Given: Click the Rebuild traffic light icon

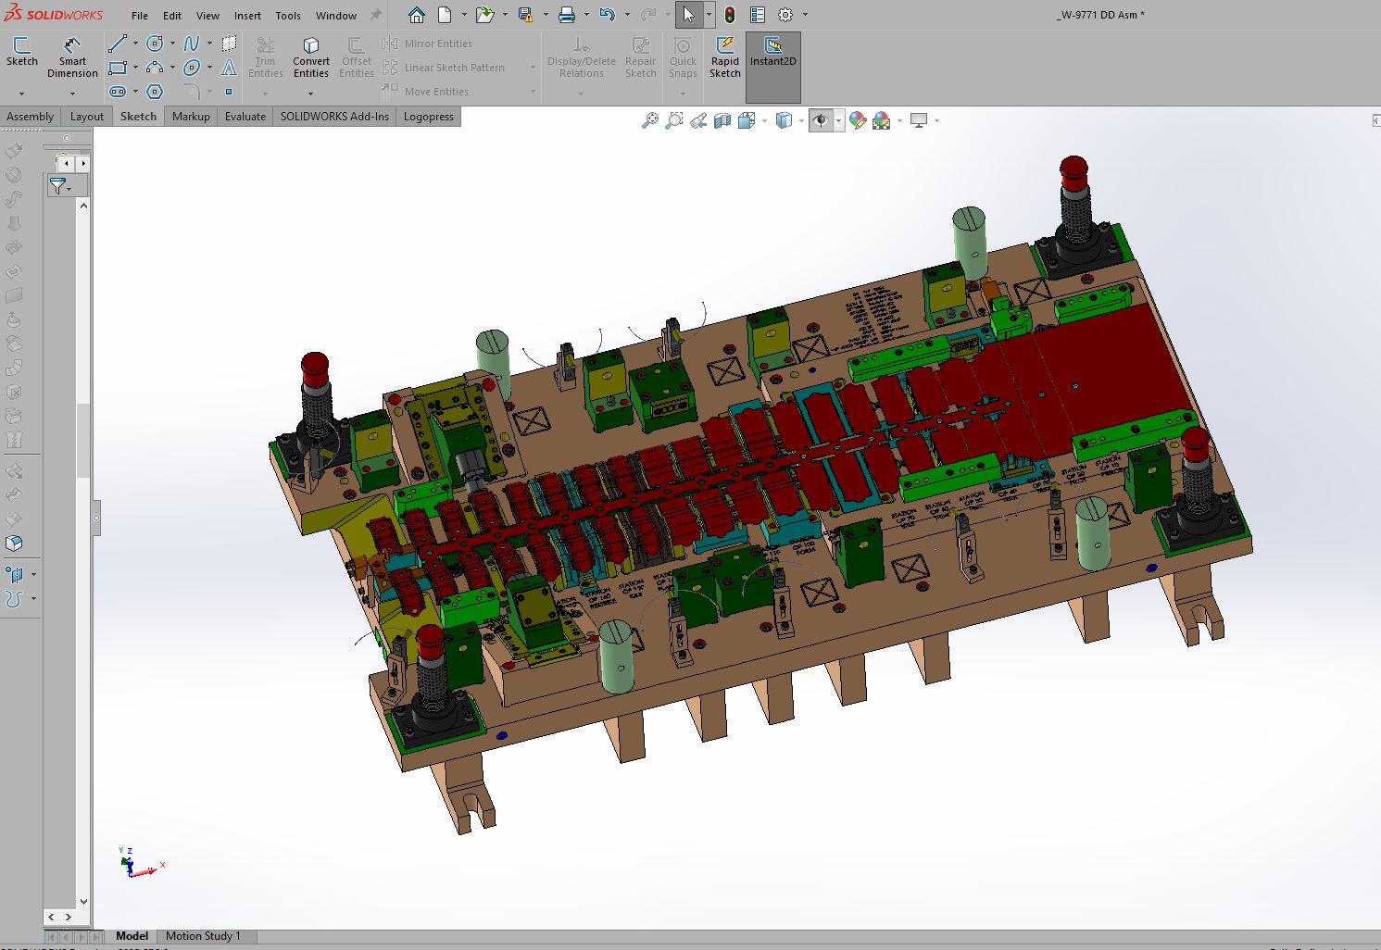Looking at the screenshot, I should coord(730,15).
